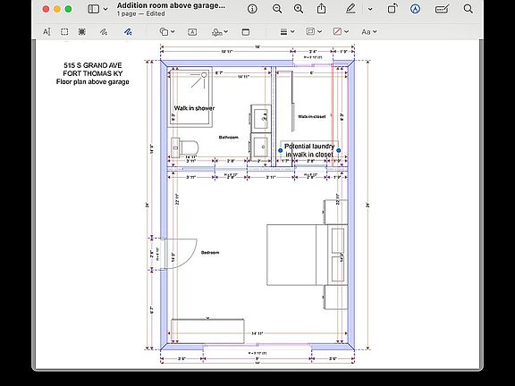
Task: Click the 'FORT THOMAS KY' text
Action: 93,73
